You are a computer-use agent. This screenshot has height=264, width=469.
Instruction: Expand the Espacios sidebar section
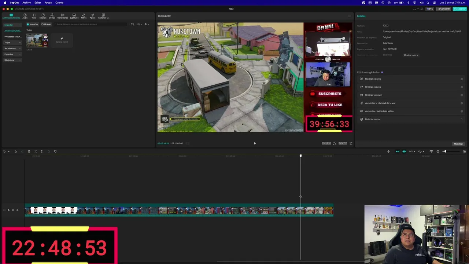(x=20, y=54)
